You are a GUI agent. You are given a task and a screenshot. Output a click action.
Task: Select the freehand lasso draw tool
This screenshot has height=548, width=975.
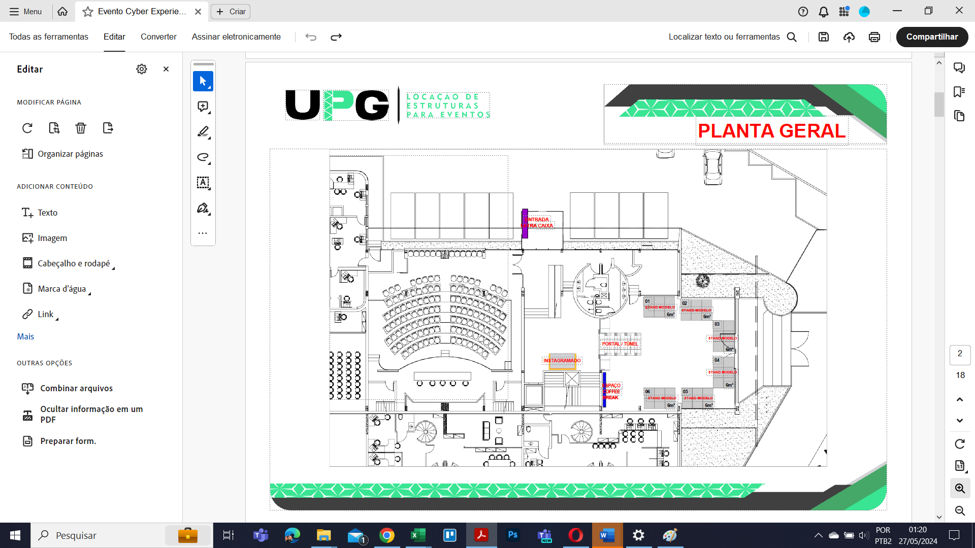(203, 157)
